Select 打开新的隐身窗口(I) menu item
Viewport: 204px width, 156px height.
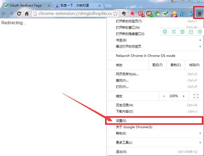point(155,34)
